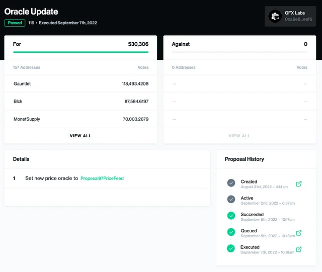Click the Executed step green checkmark icon
The image size is (322, 272).
tap(231, 248)
